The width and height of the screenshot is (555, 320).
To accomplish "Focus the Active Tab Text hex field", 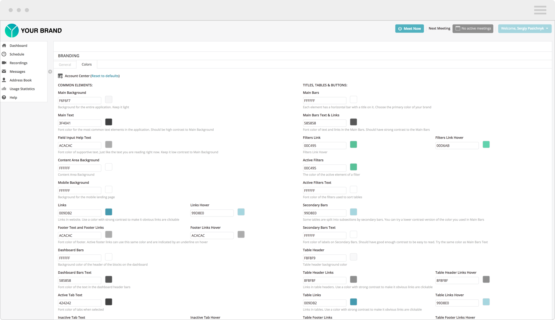I will point(79,303).
